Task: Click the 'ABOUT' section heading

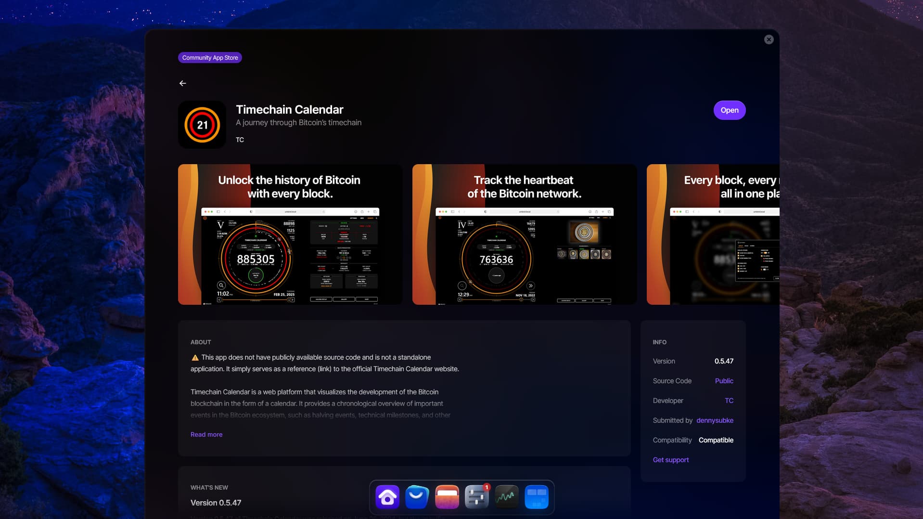Action: pyautogui.click(x=201, y=342)
